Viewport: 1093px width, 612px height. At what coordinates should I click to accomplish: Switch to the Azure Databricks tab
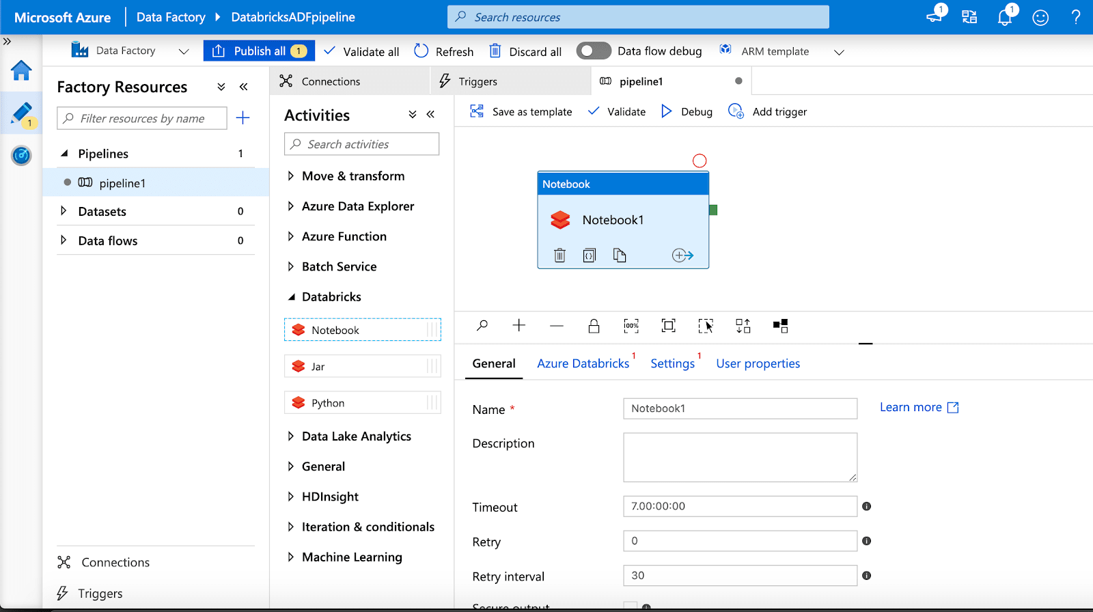(583, 363)
